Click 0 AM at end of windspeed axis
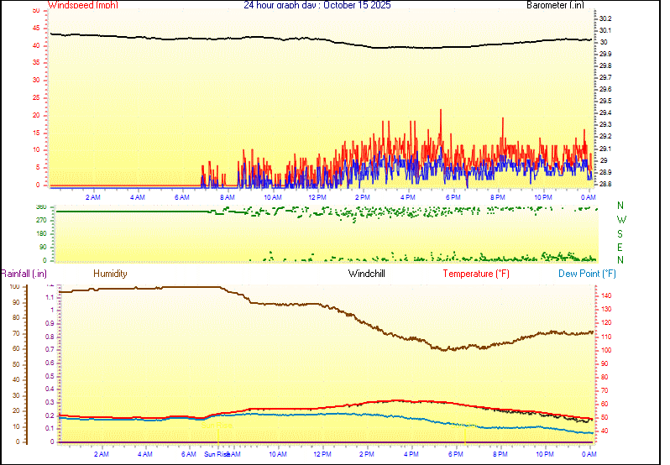 click(588, 196)
